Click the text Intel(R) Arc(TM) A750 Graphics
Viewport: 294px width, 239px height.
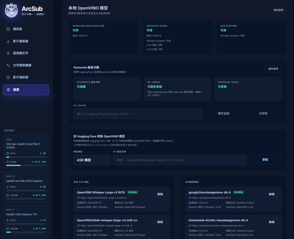[24, 181]
